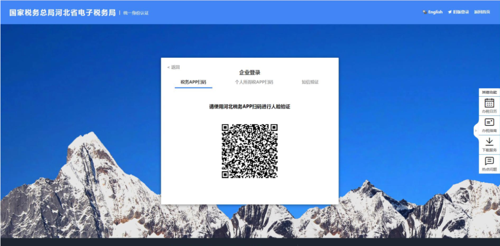Click 返回 back link in login card
The image size is (500, 246).
click(x=174, y=67)
